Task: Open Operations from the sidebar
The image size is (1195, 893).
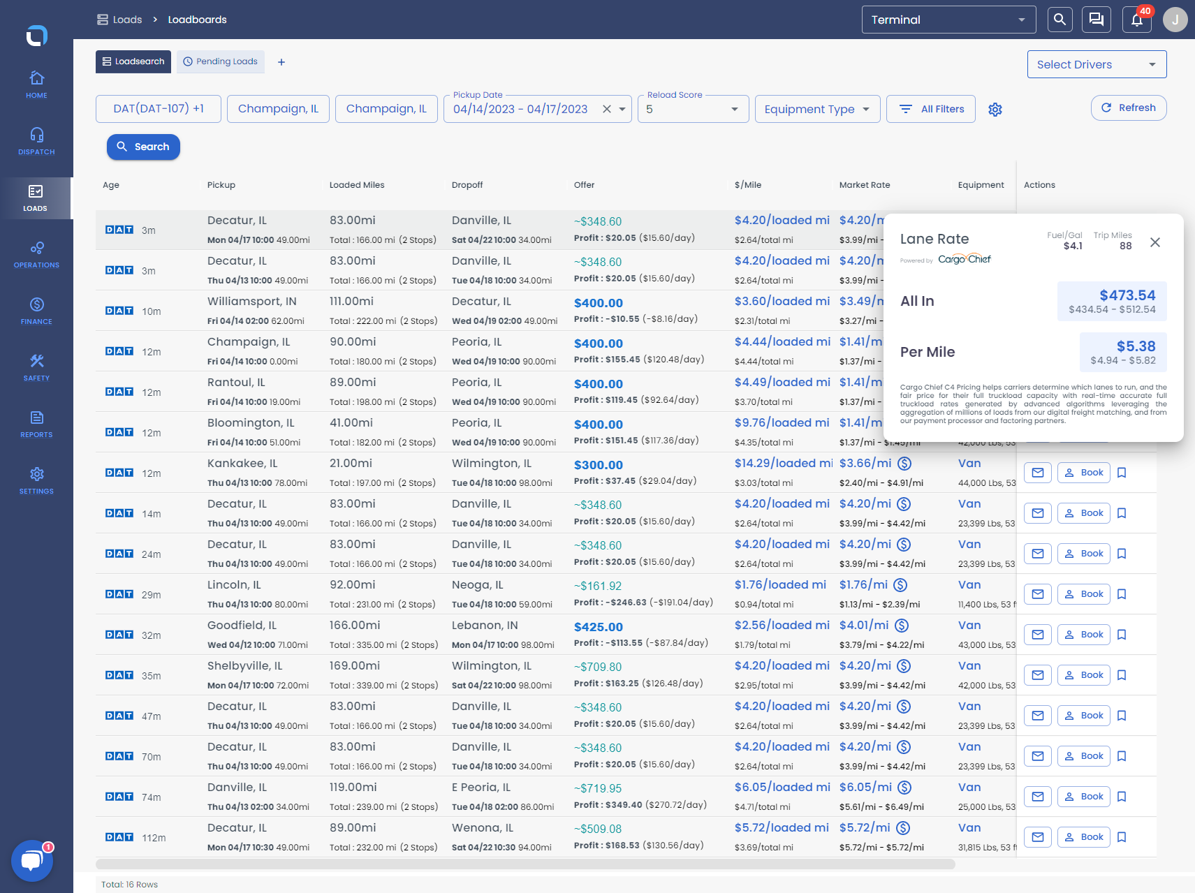Action: point(36,254)
